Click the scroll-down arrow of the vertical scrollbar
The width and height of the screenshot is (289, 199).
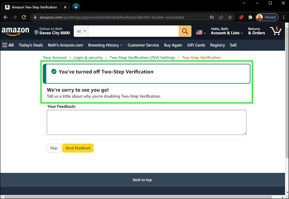(287, 192)
